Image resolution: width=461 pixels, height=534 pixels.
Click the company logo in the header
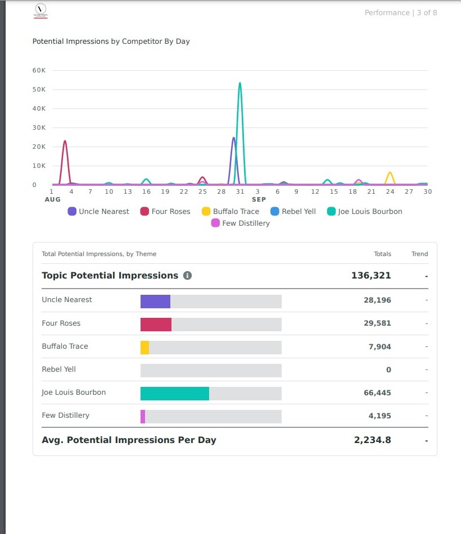pos(40,11)
